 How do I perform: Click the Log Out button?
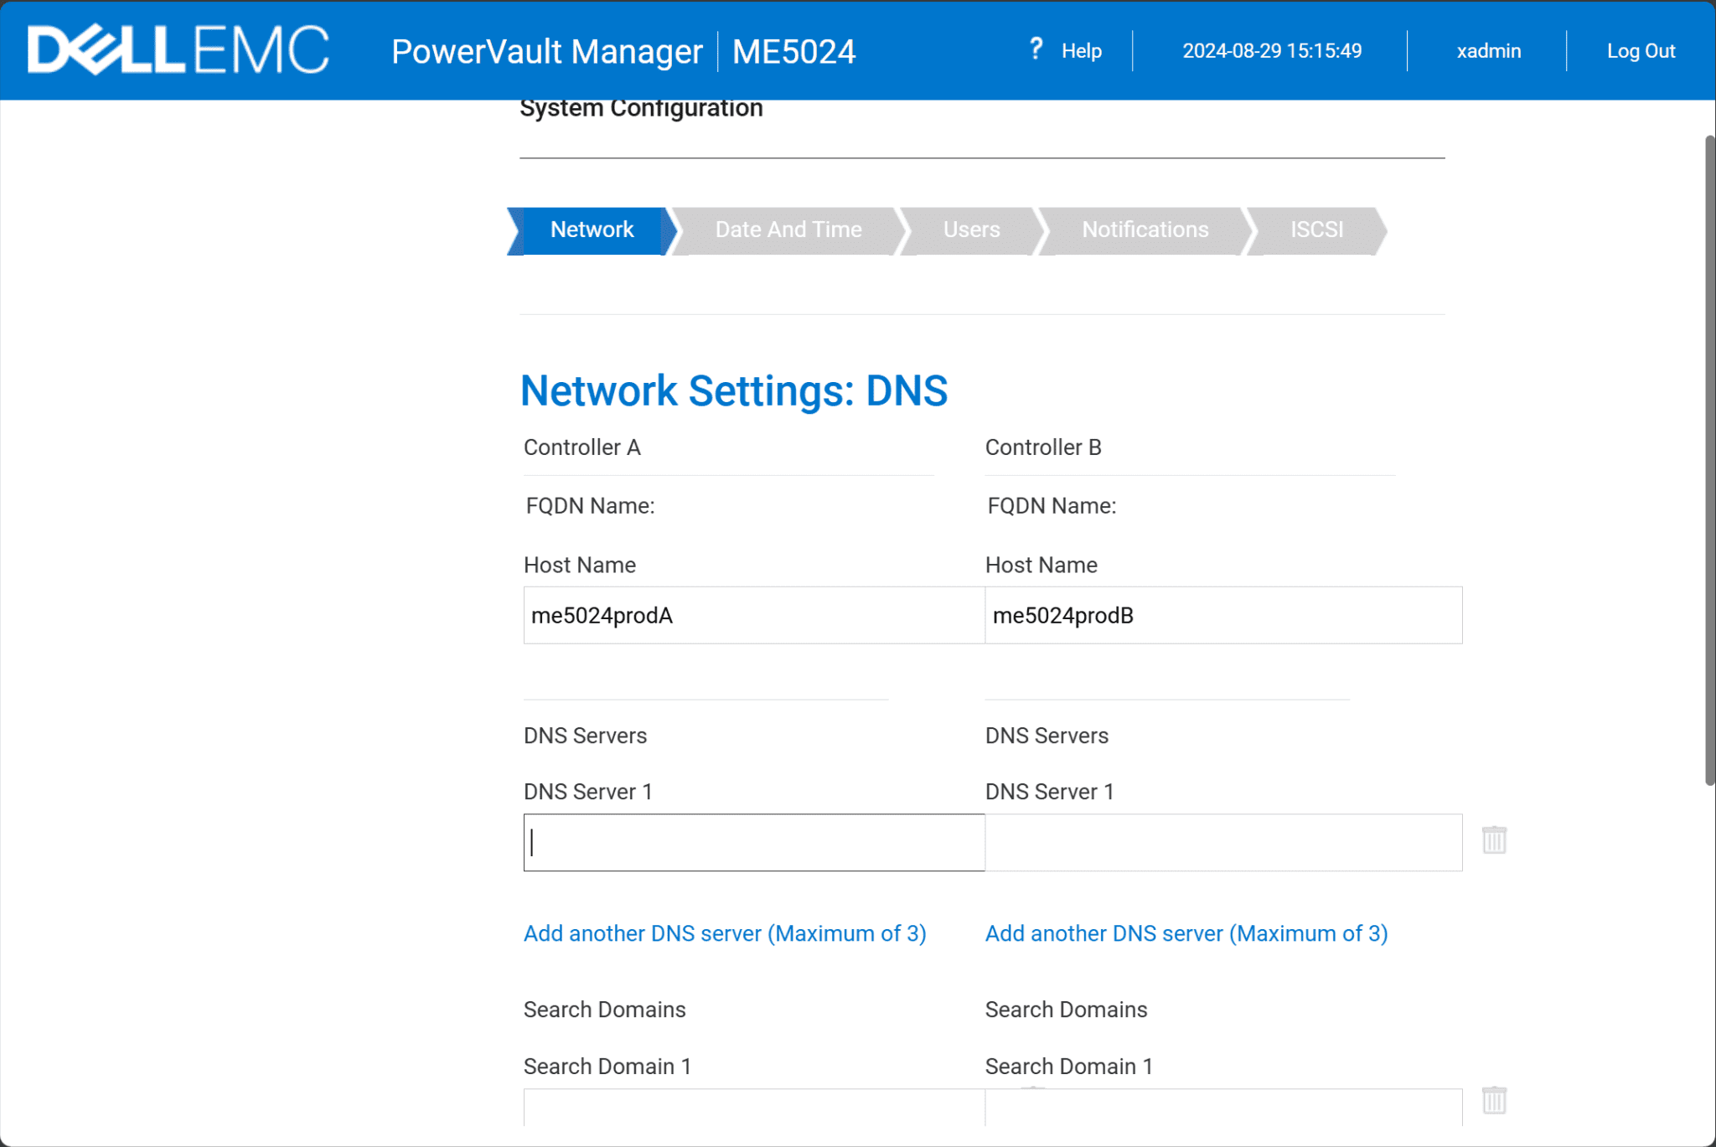pyautogui.click(x=1640, y=51)
